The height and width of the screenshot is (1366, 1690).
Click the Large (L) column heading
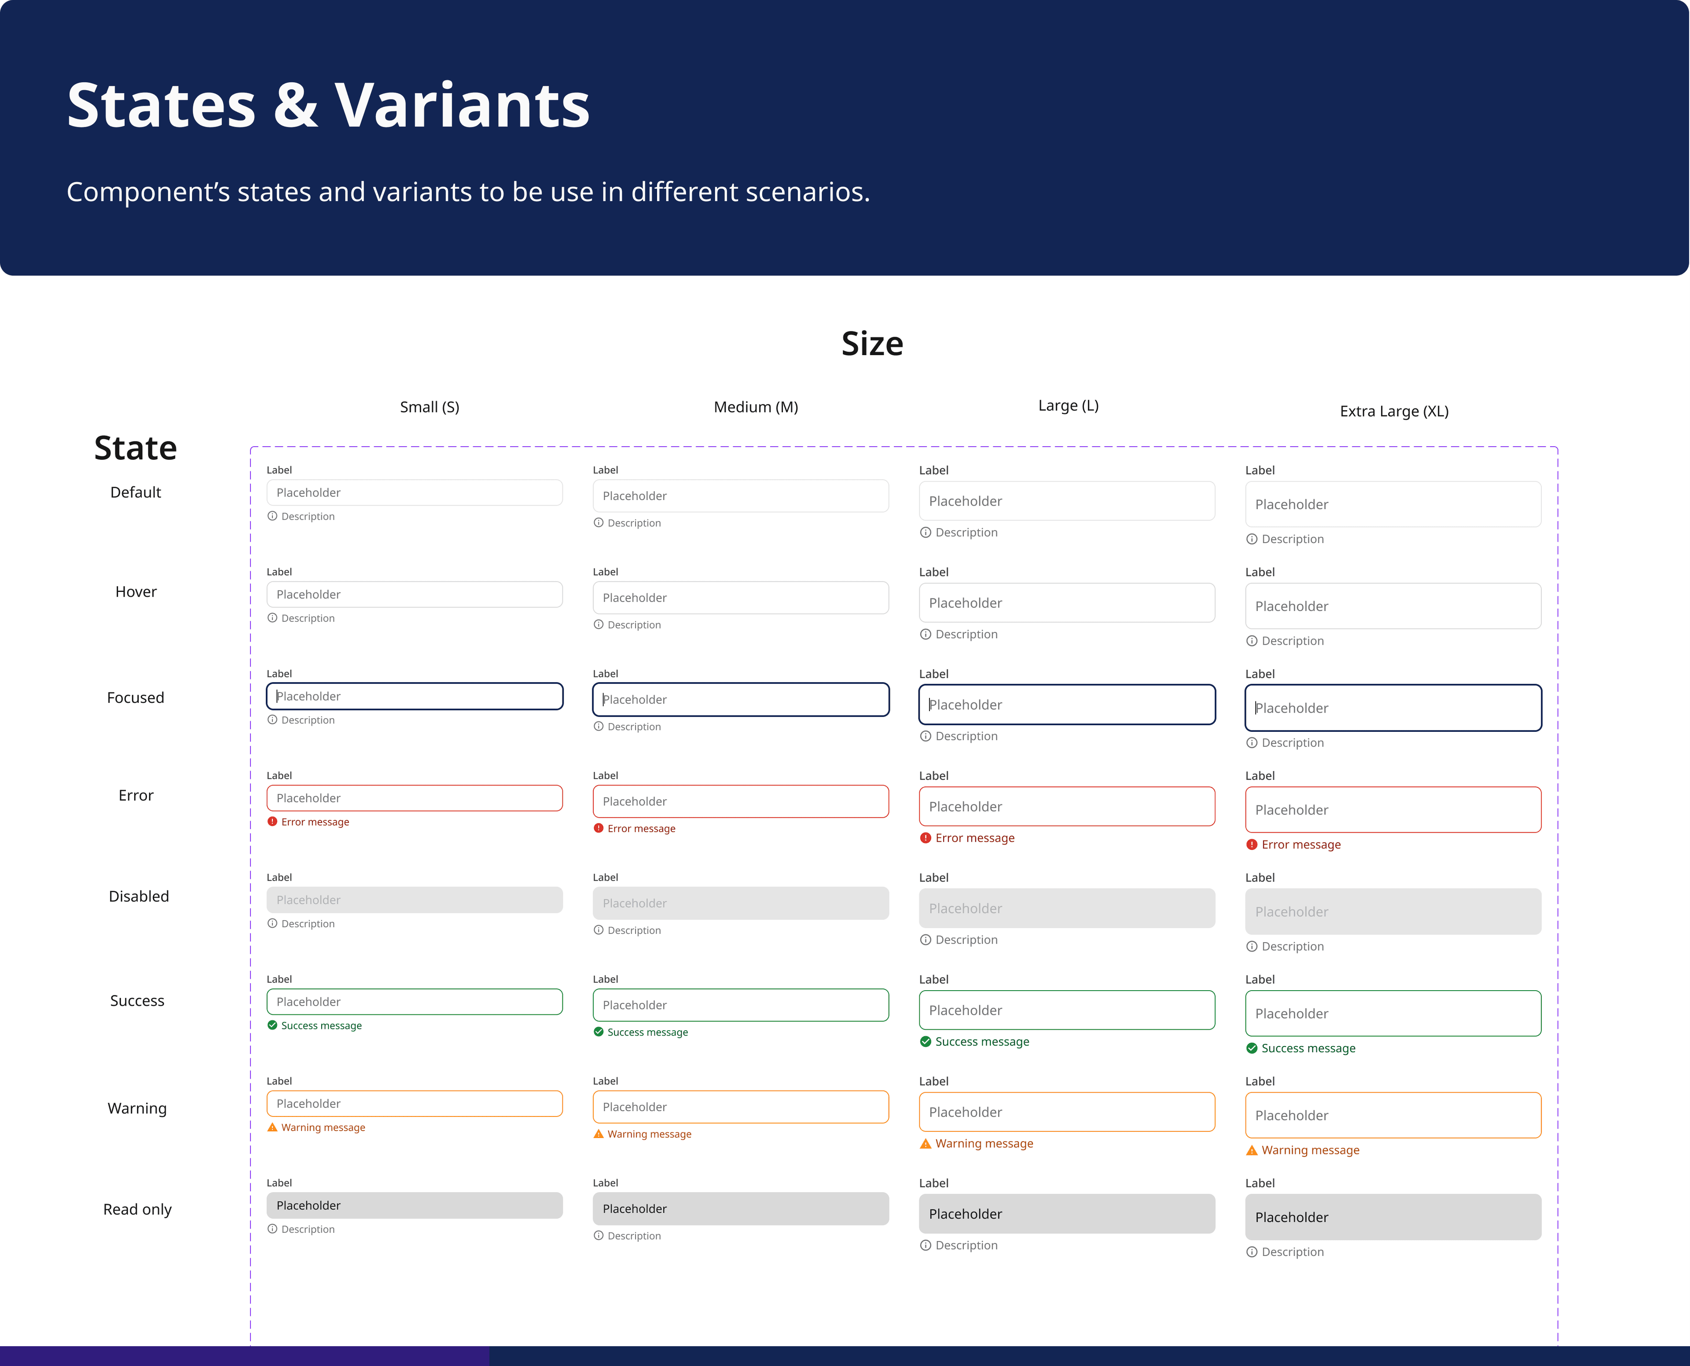coord(1069,405)
